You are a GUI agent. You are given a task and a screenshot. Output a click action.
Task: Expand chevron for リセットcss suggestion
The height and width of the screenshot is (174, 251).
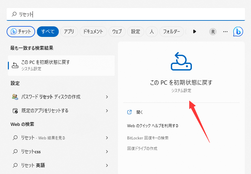(107, 152)
